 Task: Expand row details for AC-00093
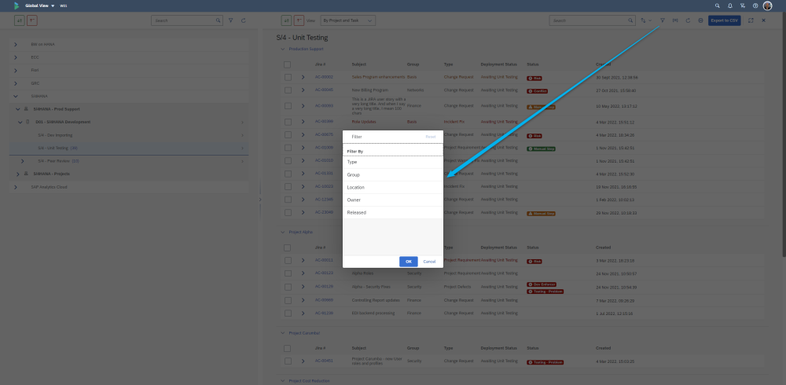[303, 106]
